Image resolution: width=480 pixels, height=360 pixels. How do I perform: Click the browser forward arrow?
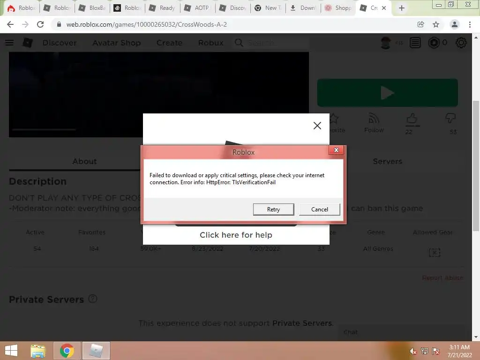25,24
